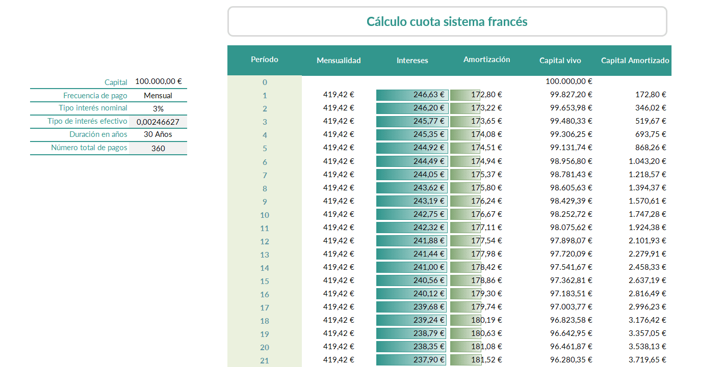Select Capital vivo cell 98.429,39 €
This screenshot has height=367, width=723.
tap(571, 200)
